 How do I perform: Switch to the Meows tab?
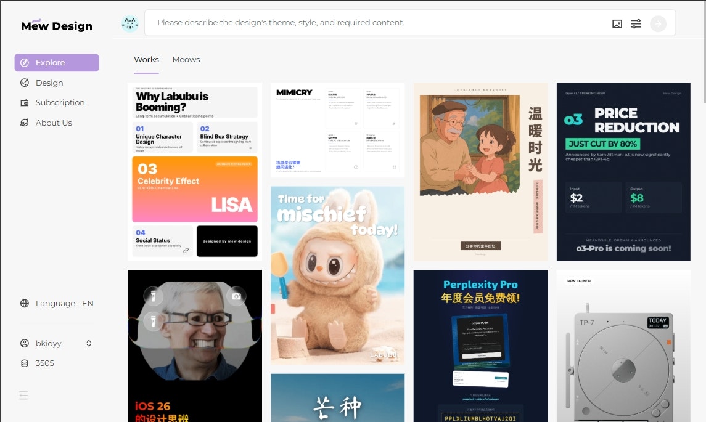186,59
